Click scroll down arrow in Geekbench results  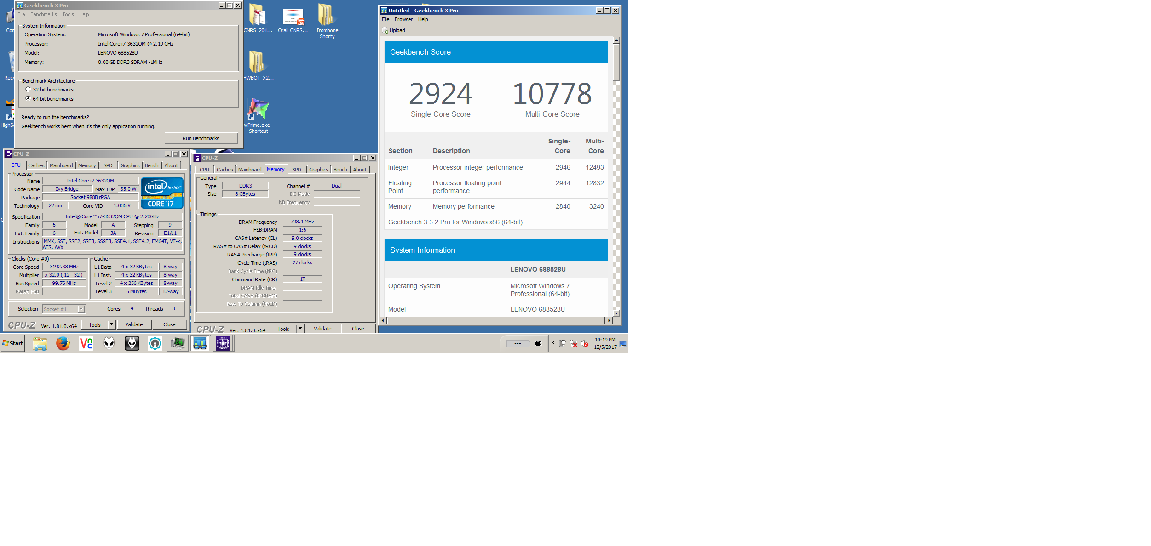pyautogui.click(x=616, y=313)
